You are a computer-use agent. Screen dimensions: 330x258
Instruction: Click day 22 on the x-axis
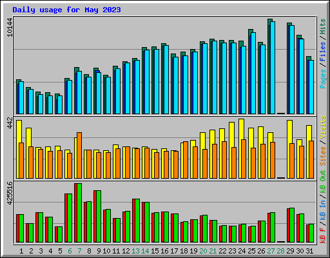(x=222, y=251)
